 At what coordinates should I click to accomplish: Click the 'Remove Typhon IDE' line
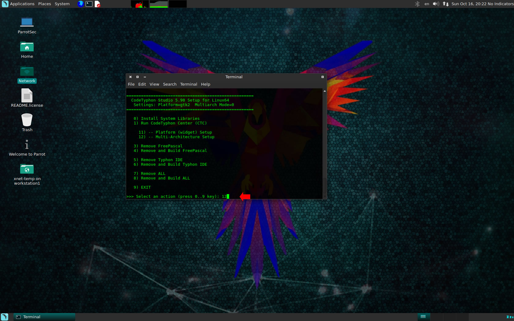point(158,160)
